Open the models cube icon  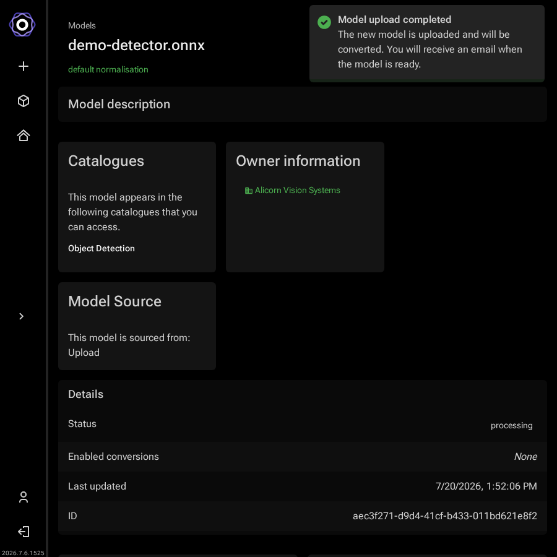[x=24, y=101]
